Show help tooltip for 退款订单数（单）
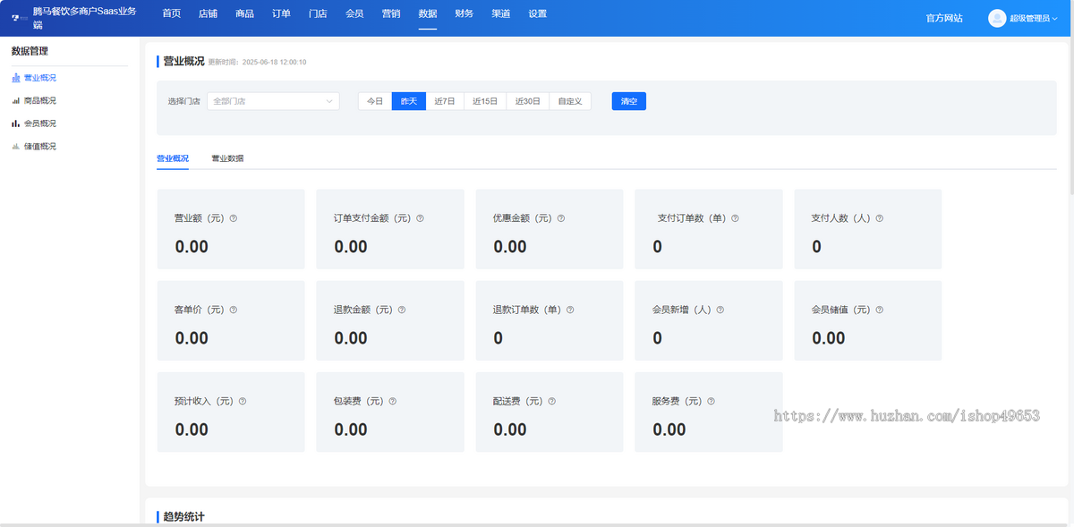Image resolution: width=1074 pixels, height=527 pixels. click(570, 310)
